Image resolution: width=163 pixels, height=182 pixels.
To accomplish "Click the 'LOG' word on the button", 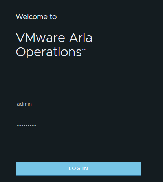I will click(74, 169).
